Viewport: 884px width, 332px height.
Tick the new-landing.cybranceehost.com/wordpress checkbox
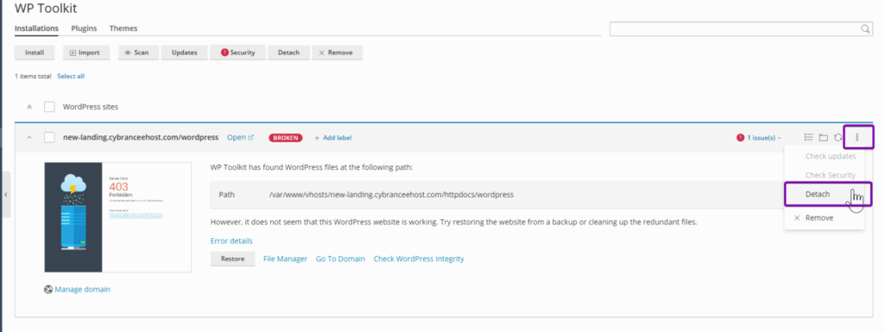click(49, 137)
